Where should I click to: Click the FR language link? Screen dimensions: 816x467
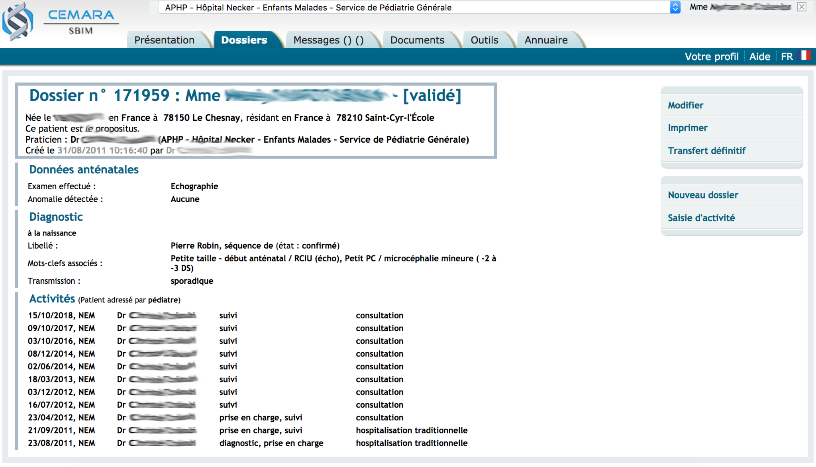pos(787,57)
